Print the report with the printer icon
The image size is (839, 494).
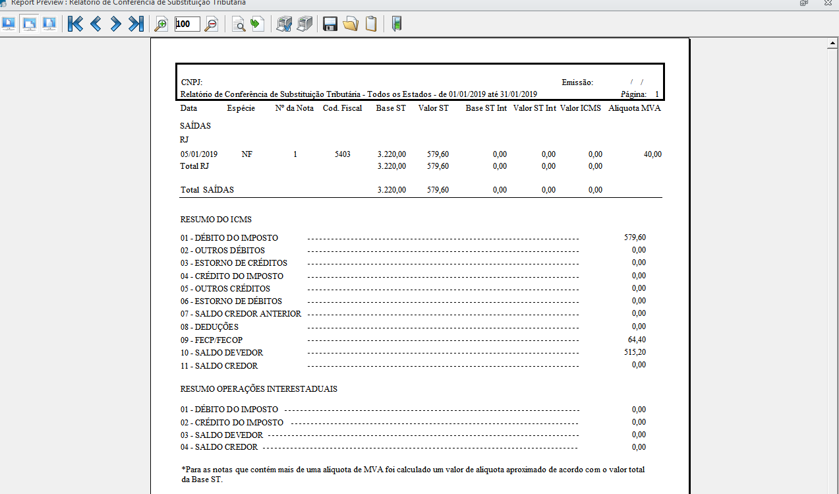(304, 25)
